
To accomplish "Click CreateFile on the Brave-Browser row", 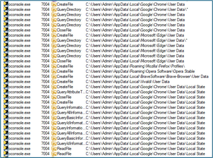I will (65, 76).
